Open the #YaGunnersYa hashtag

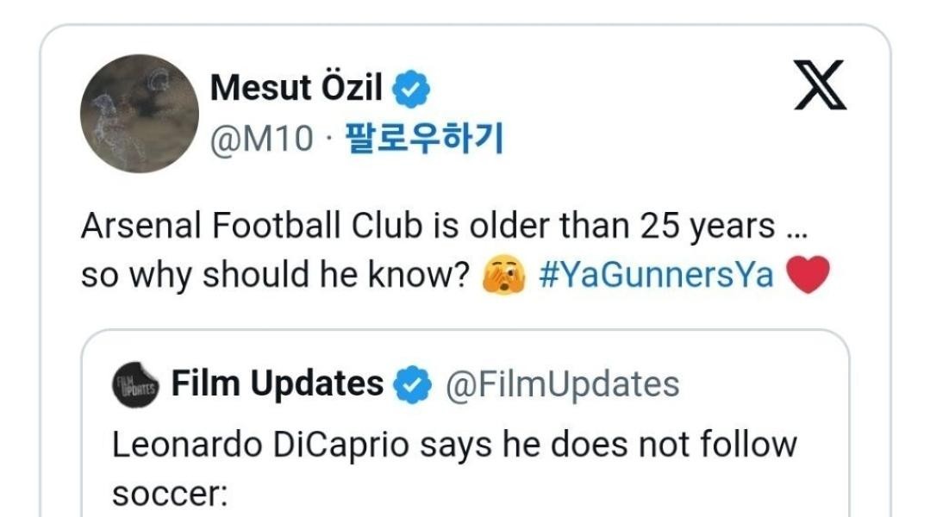[x=655, y=276]
